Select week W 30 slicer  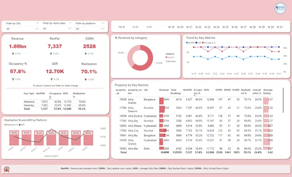point(271,27)
